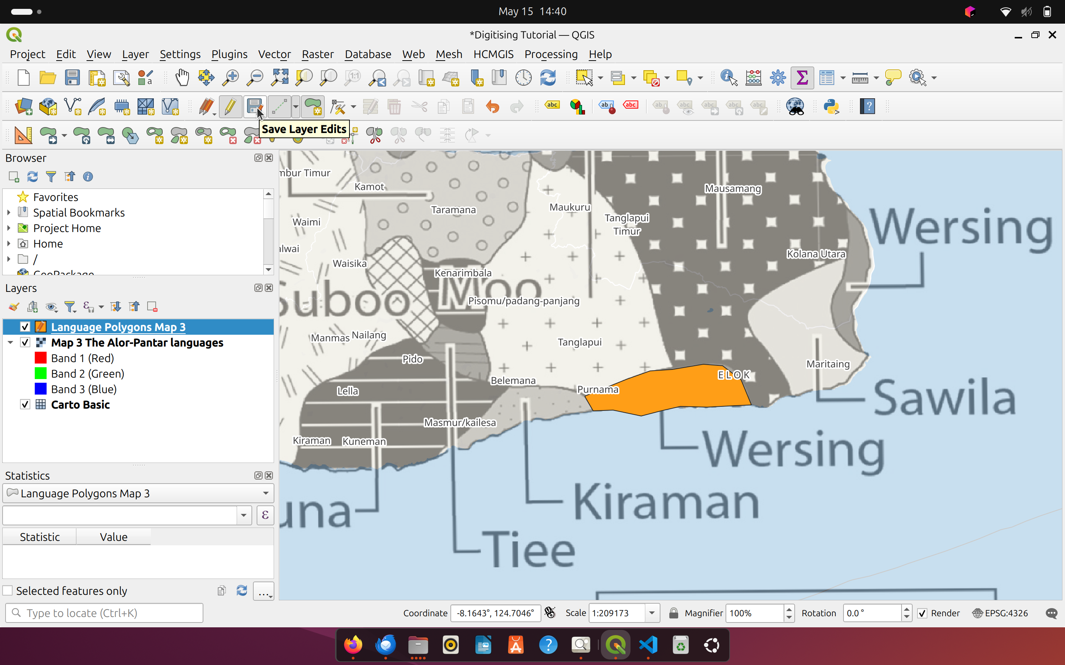Expand the Scale dropdown list
This screenshot has height=665, width=1065.
click(x=652, y=613)
